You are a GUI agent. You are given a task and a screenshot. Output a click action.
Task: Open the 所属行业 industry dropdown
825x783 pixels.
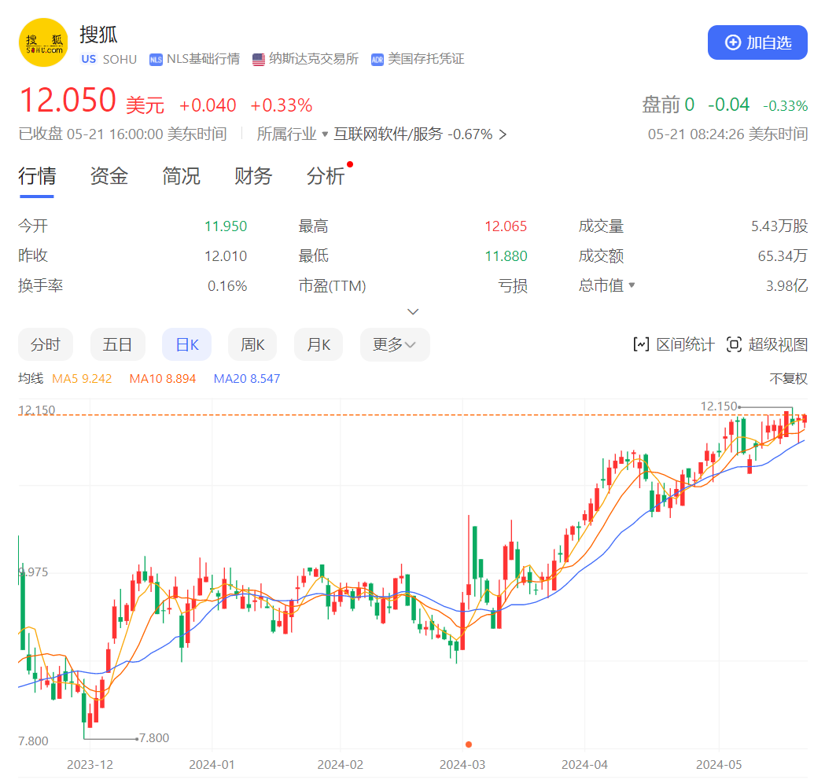tap(292, 134)
